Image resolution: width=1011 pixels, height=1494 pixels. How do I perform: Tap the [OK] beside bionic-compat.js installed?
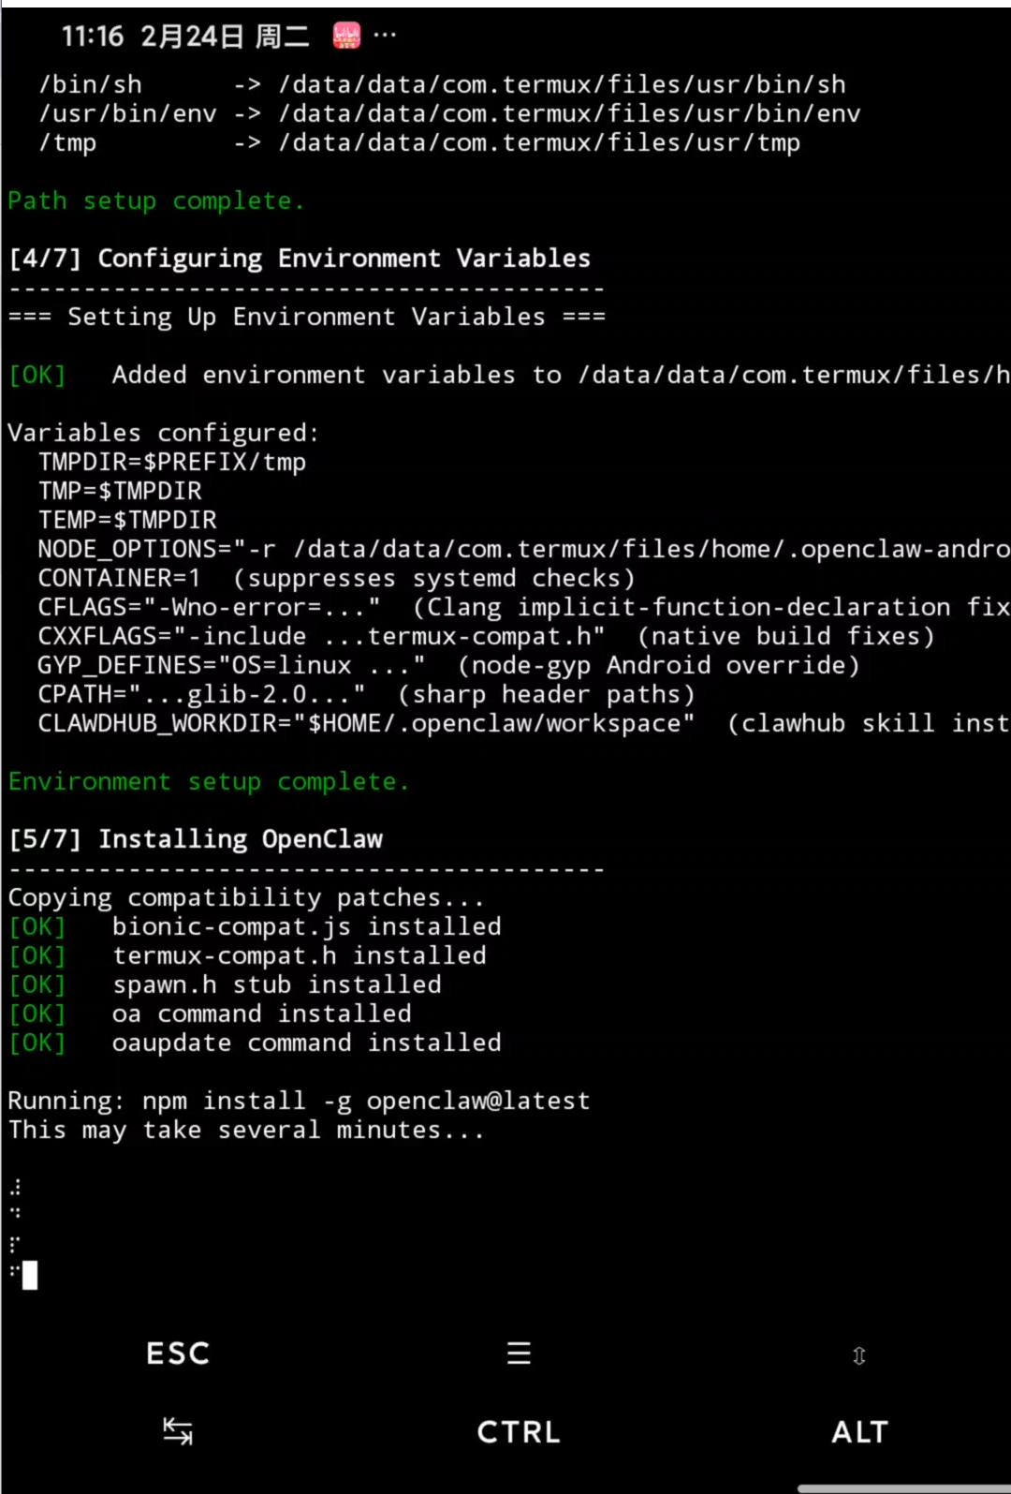click(37, 927)
